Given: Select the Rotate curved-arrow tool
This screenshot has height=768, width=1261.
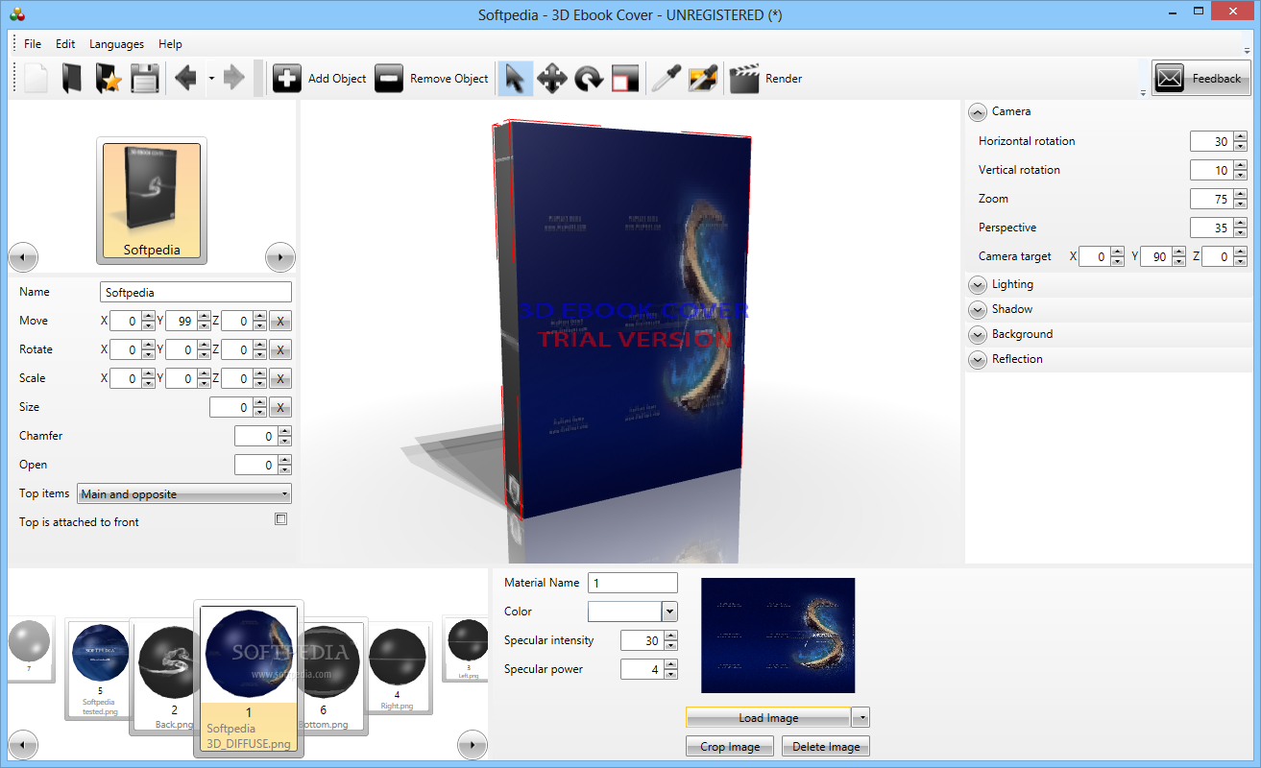Looking at the screenshot, I should 589,79.
